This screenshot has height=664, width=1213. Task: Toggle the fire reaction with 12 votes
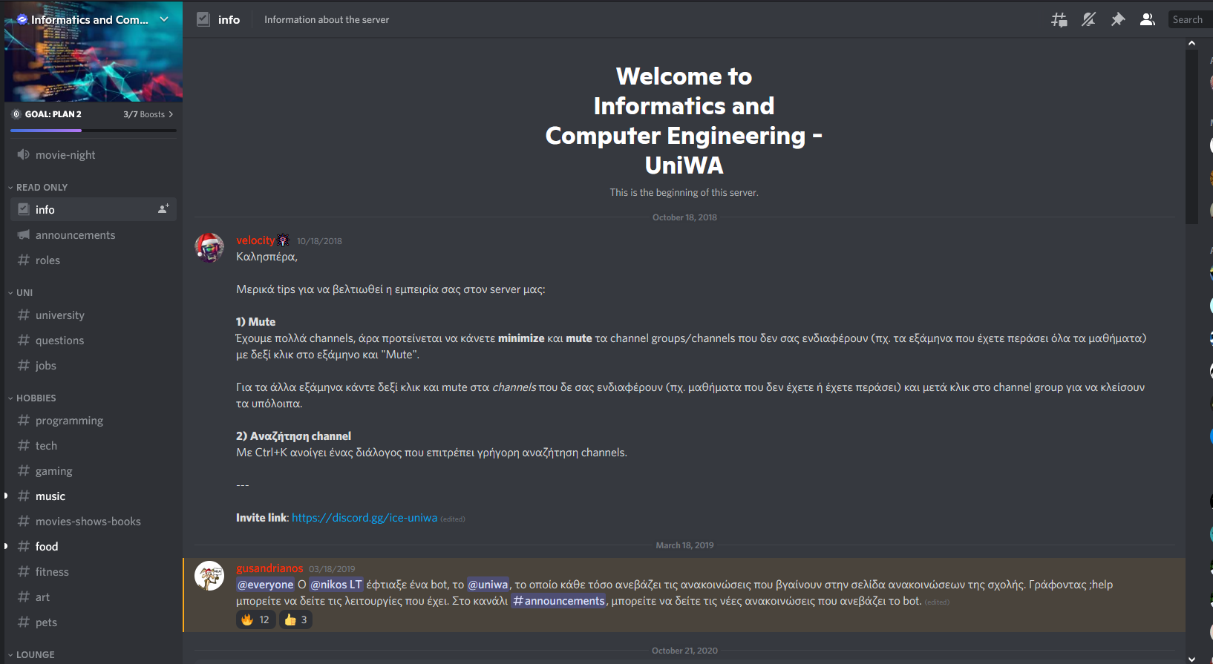255,619
